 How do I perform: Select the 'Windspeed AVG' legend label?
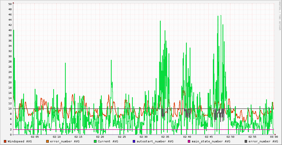pos(20,141)
